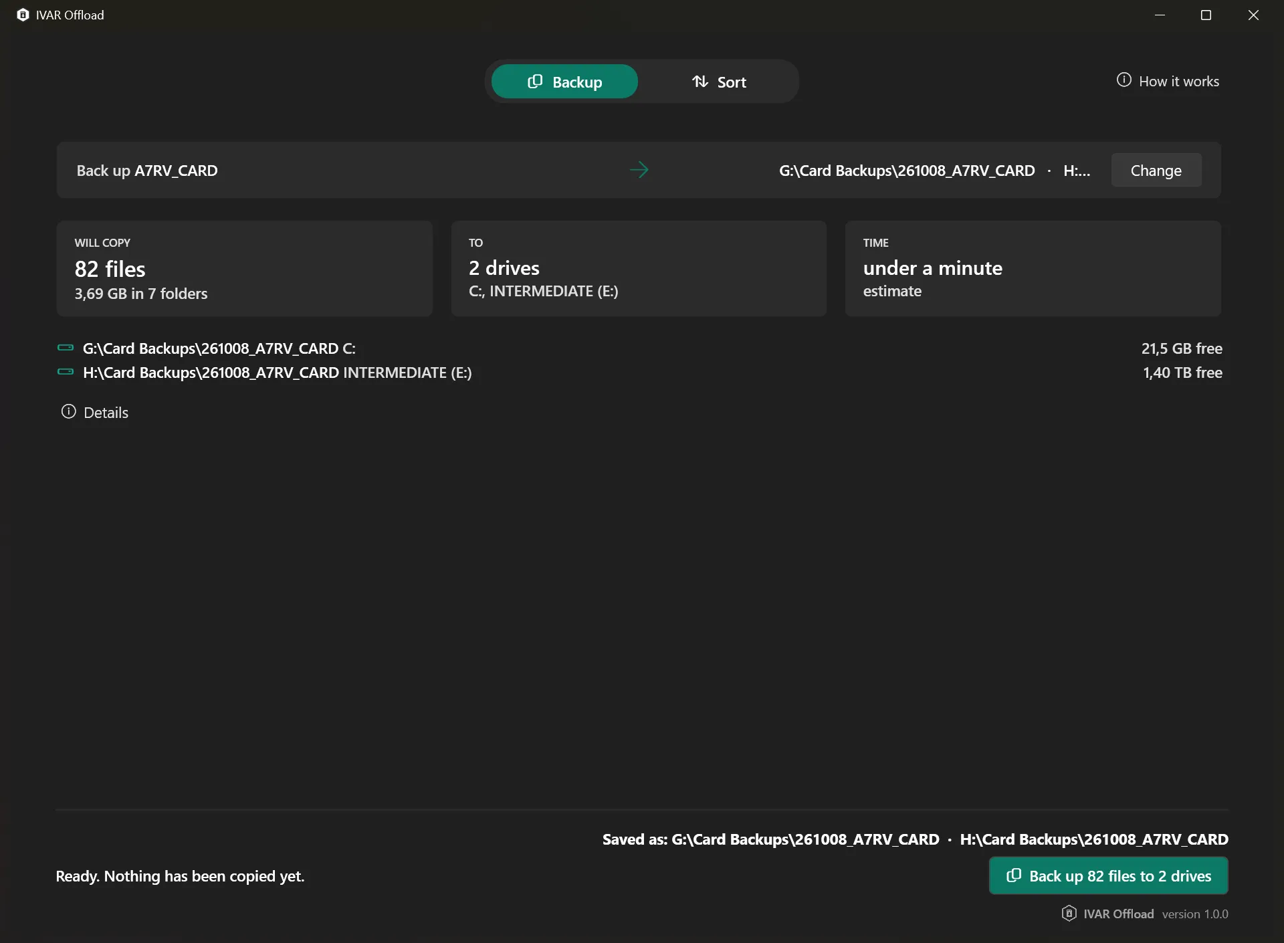Click the info icon next to Details

(x=68, y=412)
